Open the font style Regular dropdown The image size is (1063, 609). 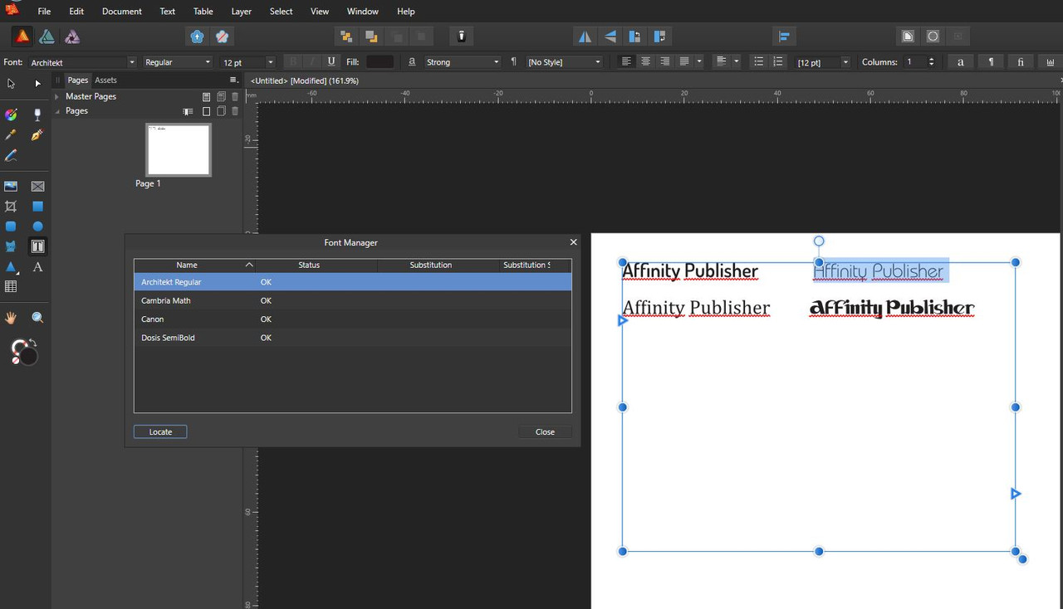pos(178,62)
